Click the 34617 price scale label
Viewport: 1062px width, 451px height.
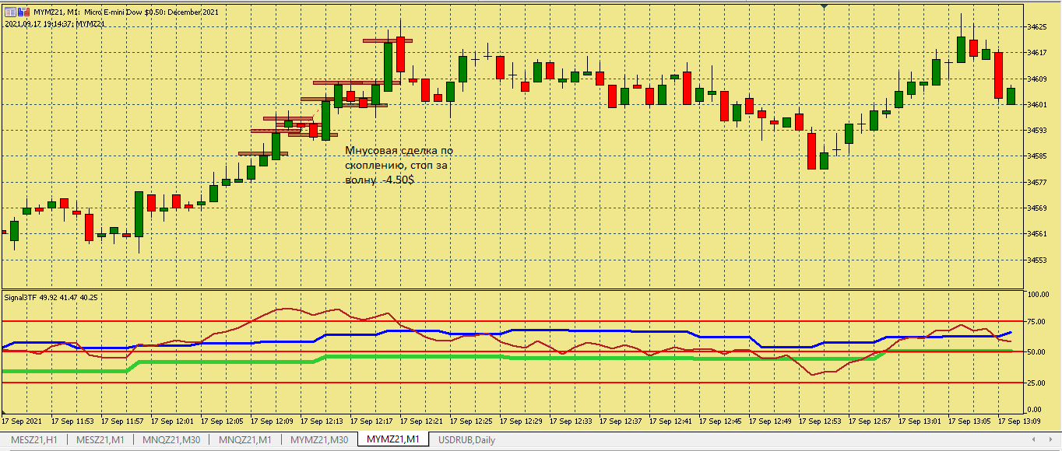pos(1037,53)
